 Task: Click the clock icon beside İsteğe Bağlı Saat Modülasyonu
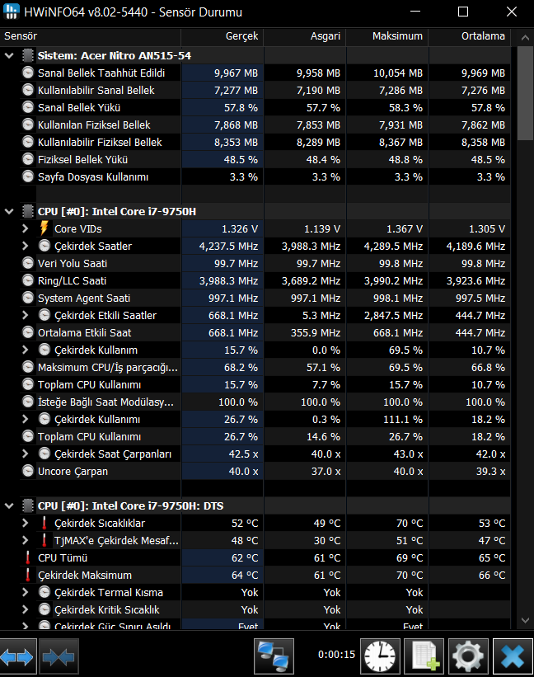28,402
